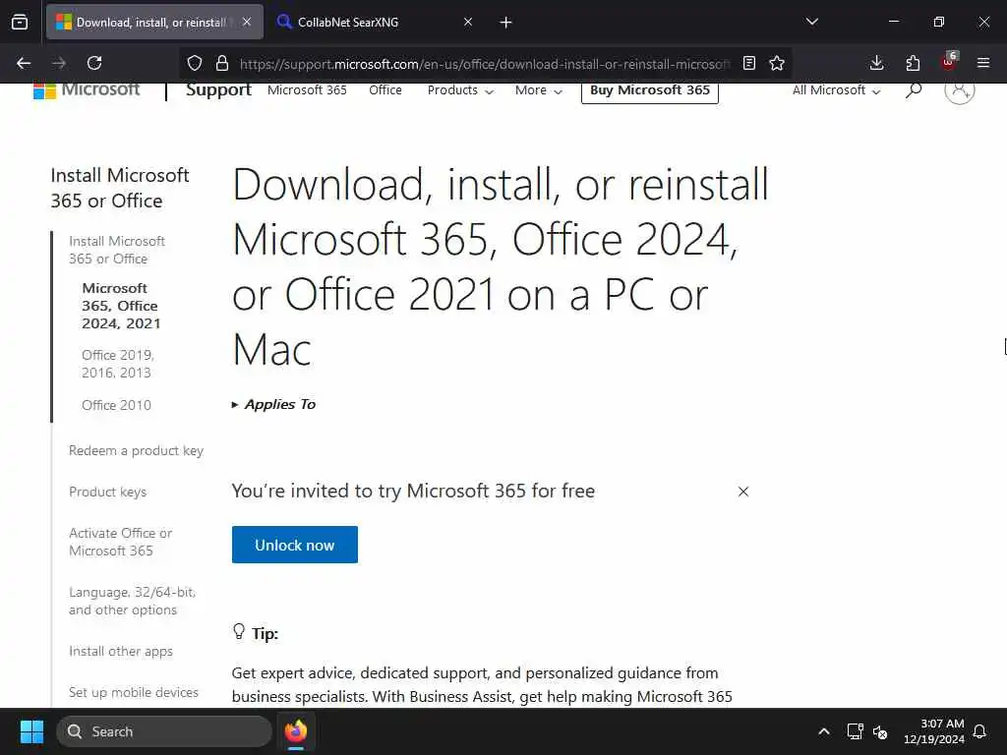The image size is (1007, 755).
Task: Select Microsoft 365, Office 2024, 2021 sidebar item
Action: pyautogui.click(x=120, y=306)
